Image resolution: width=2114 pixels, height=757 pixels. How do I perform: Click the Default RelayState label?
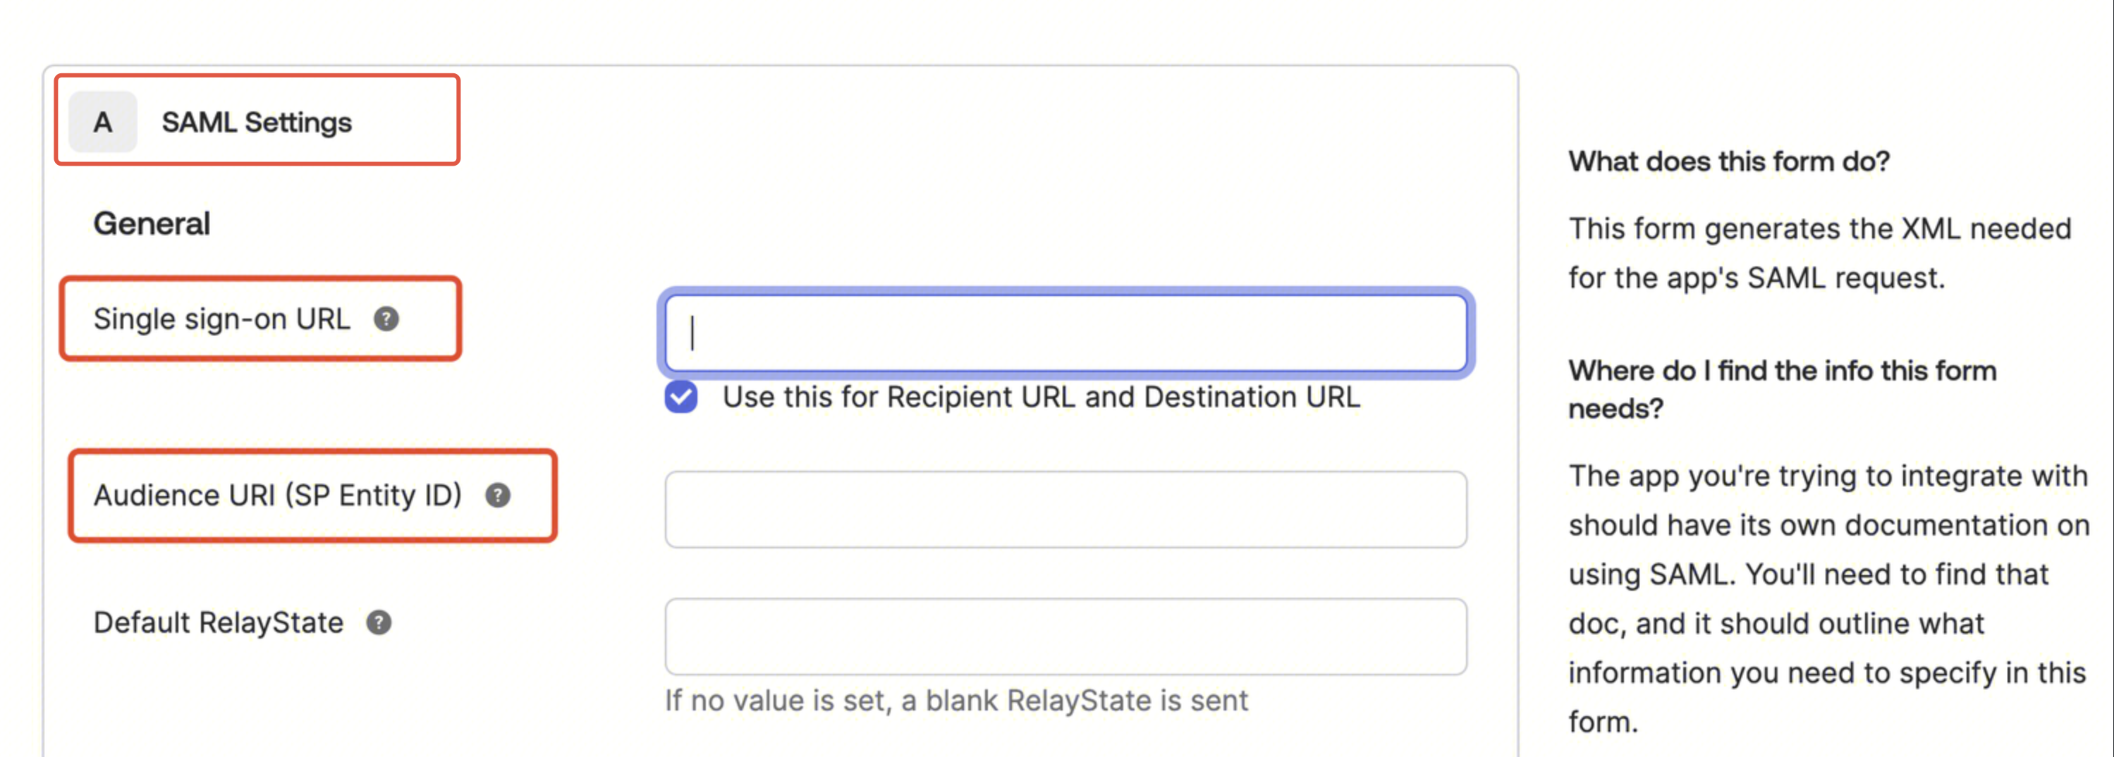pyautogui.click(x=219, y=622)
